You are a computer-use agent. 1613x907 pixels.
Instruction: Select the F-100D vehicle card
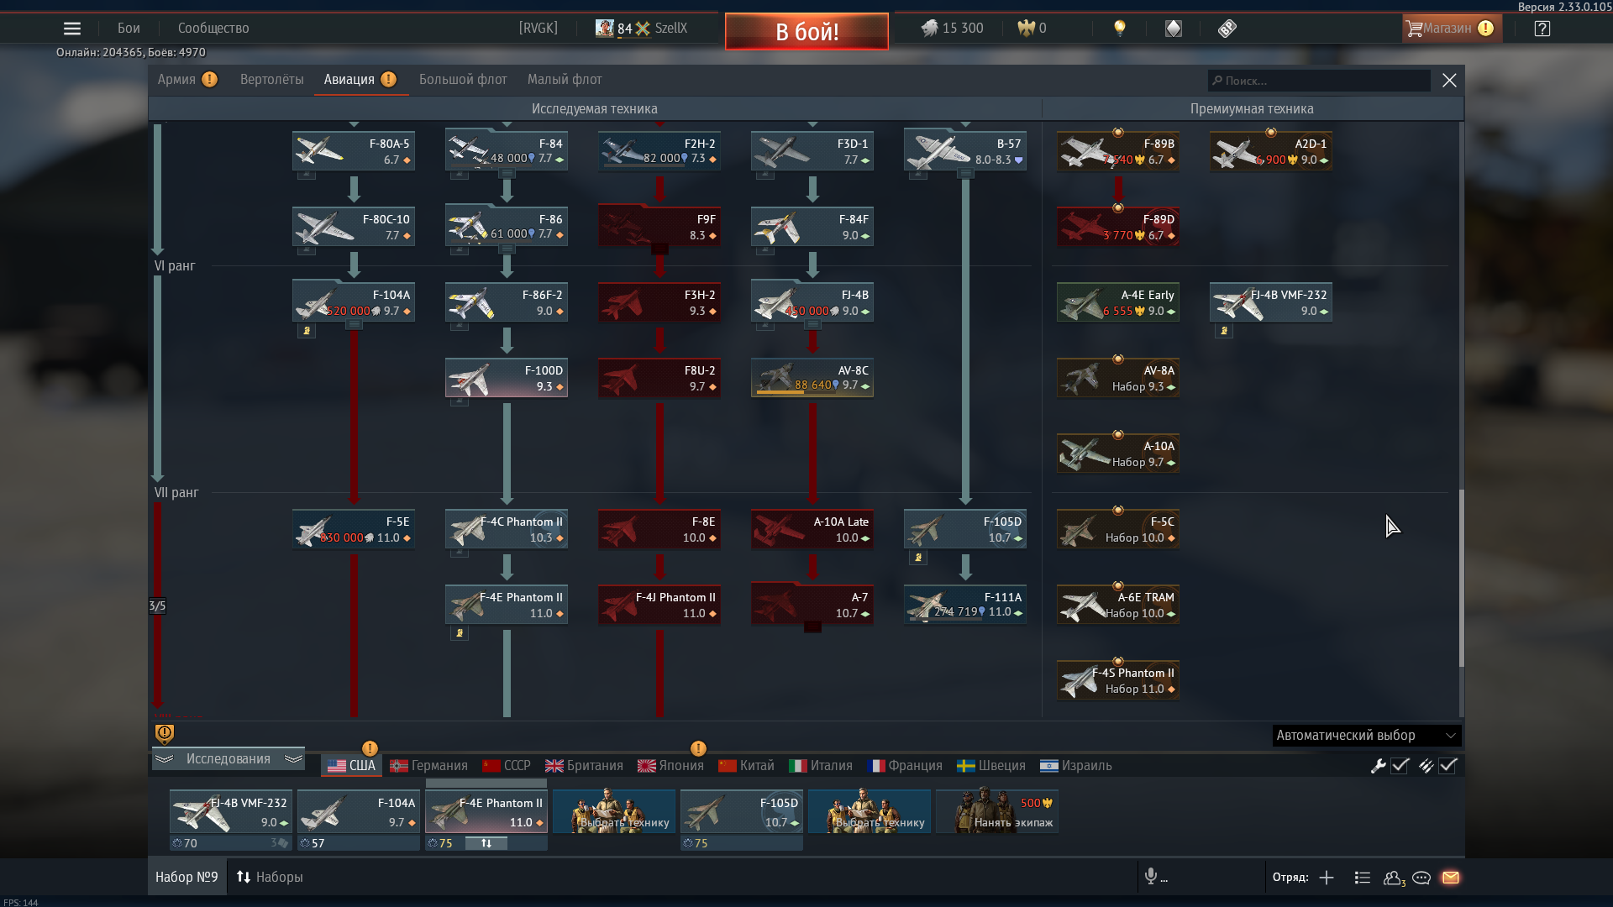click(507, 378)
